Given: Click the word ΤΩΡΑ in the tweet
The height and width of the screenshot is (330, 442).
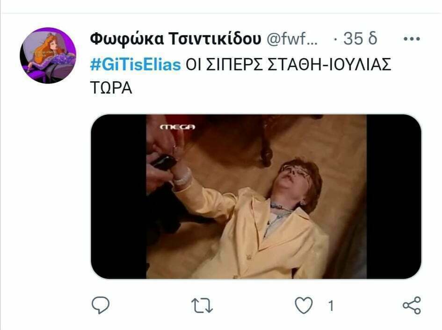Looking at the screenshot, I should tap(111, 88).
